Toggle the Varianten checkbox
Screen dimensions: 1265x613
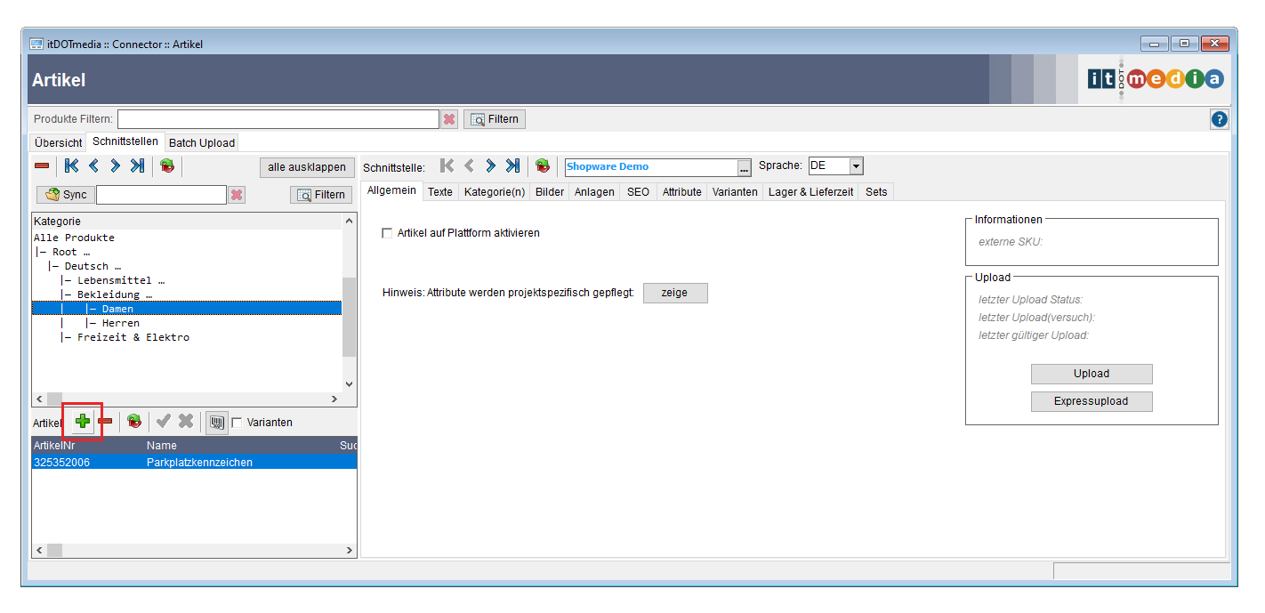coord(237,423)
